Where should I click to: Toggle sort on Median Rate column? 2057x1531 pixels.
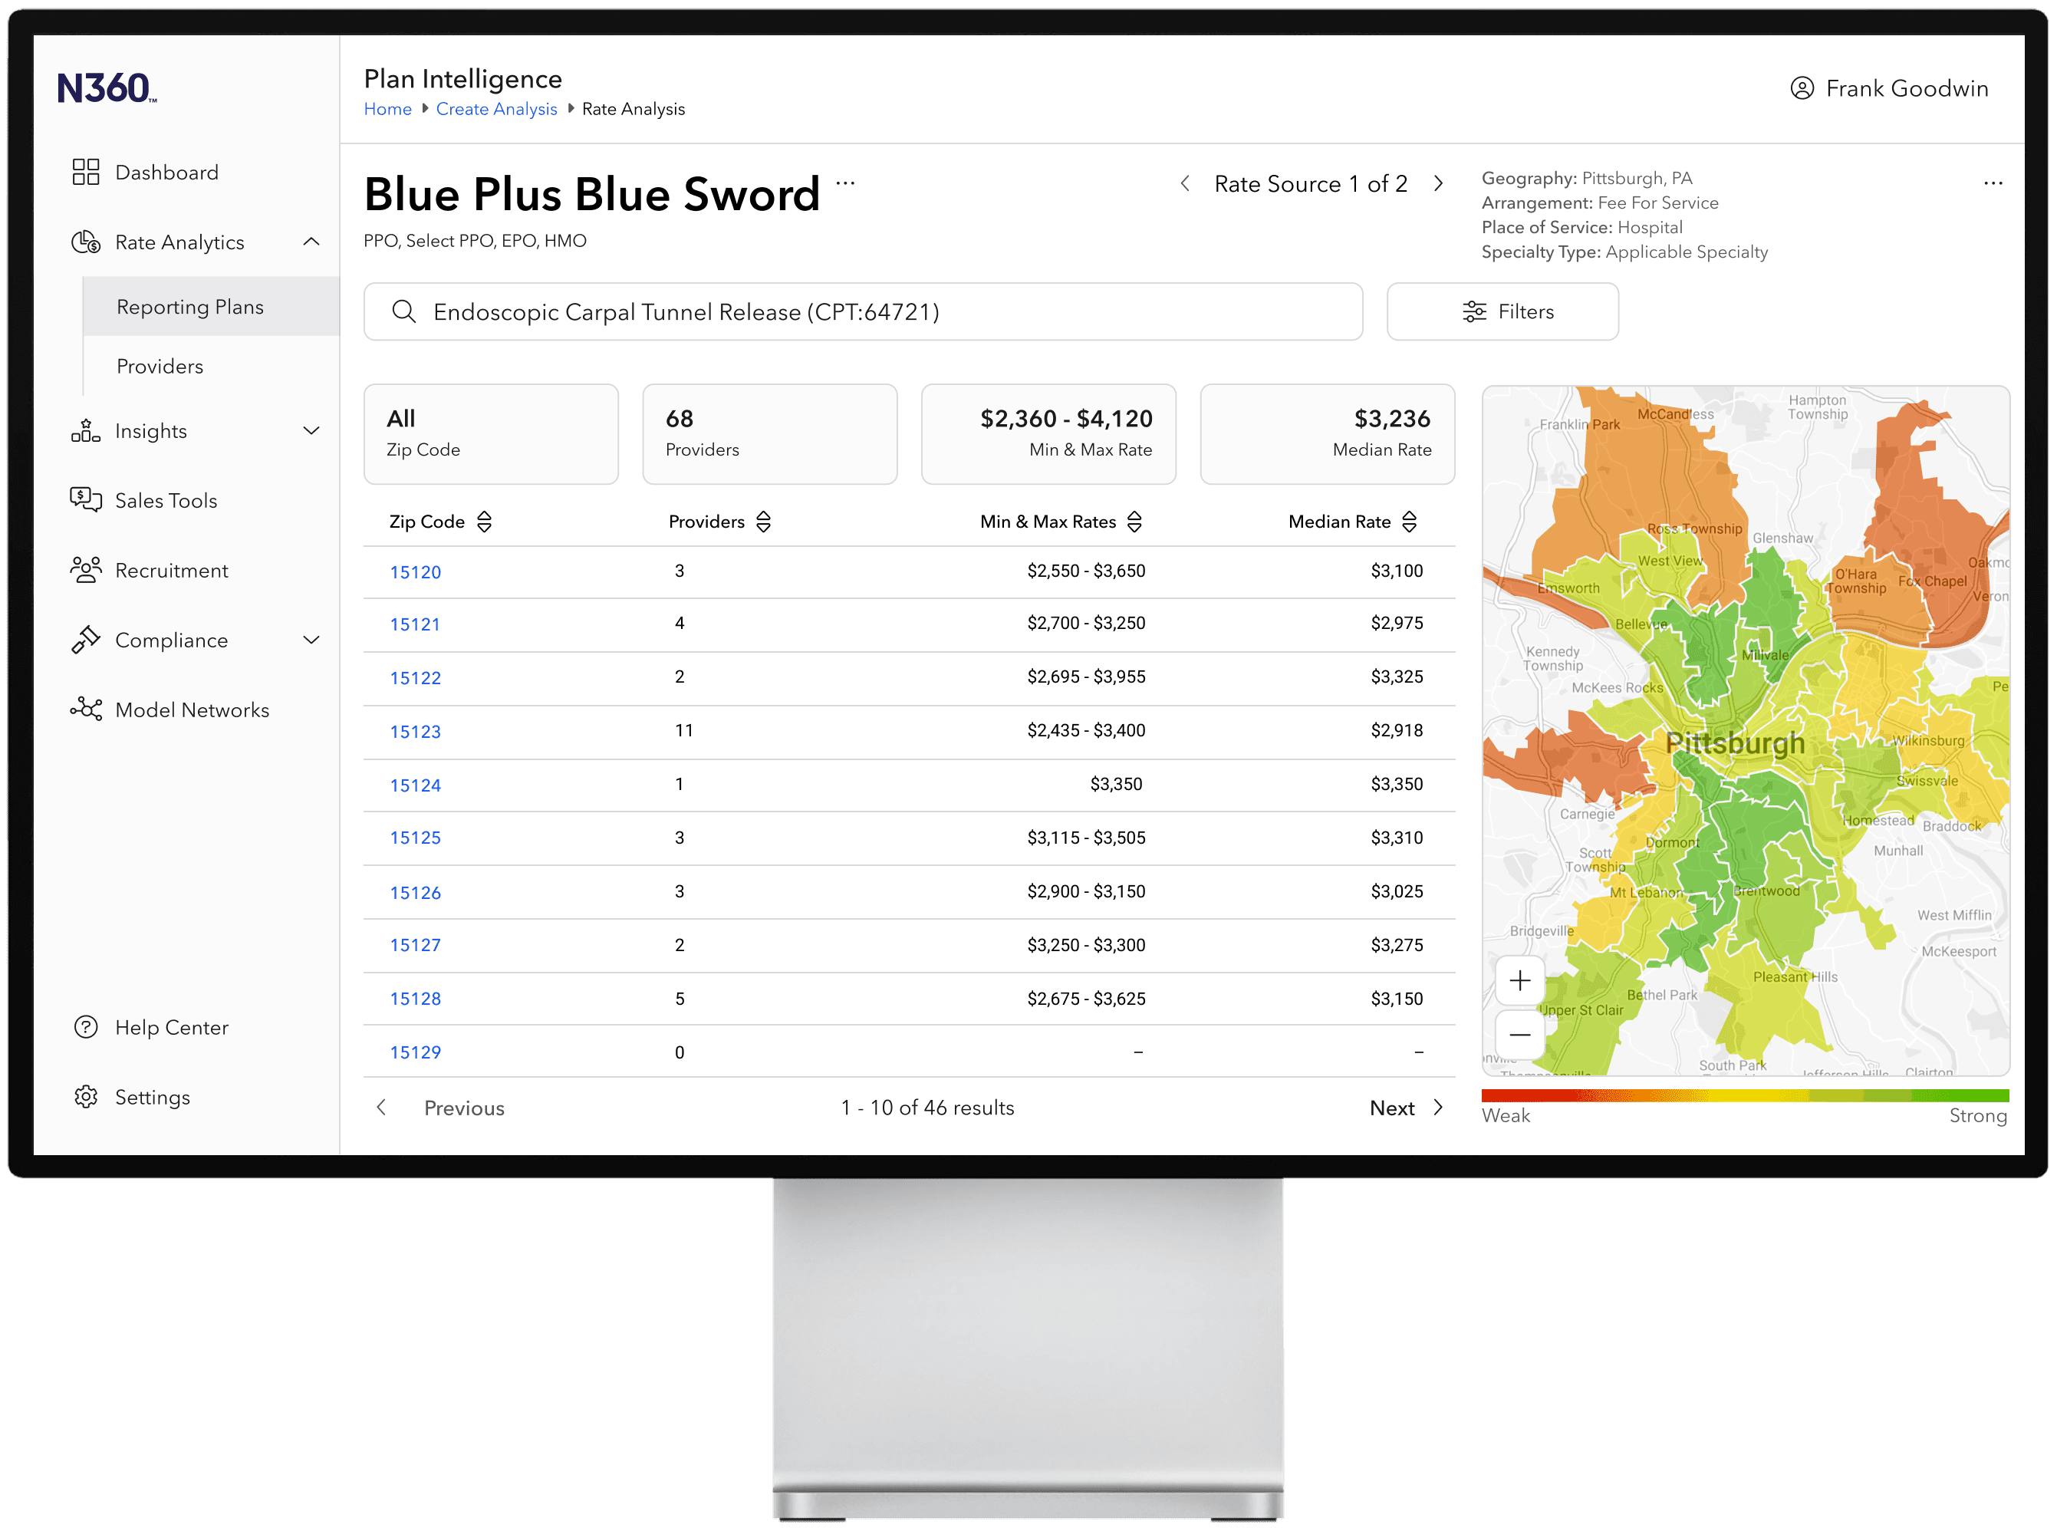coord(1410,522)
